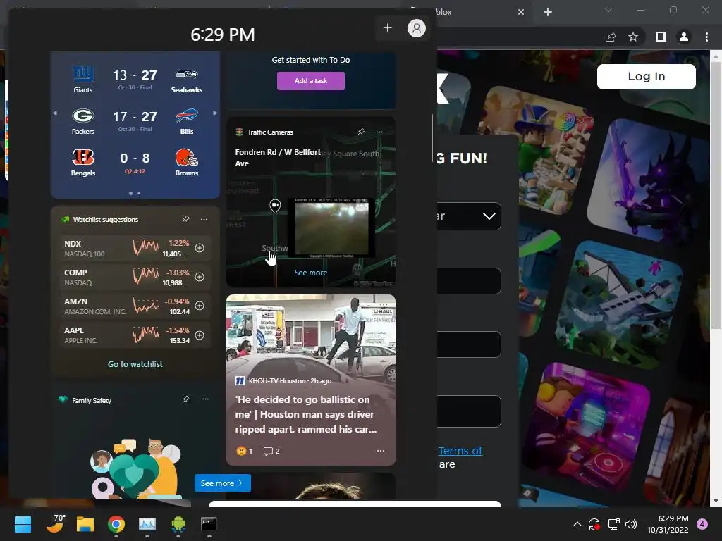
Task: Launch File Explorer from the taskbar
Action: pyautogui.click(x=85, y=524)
